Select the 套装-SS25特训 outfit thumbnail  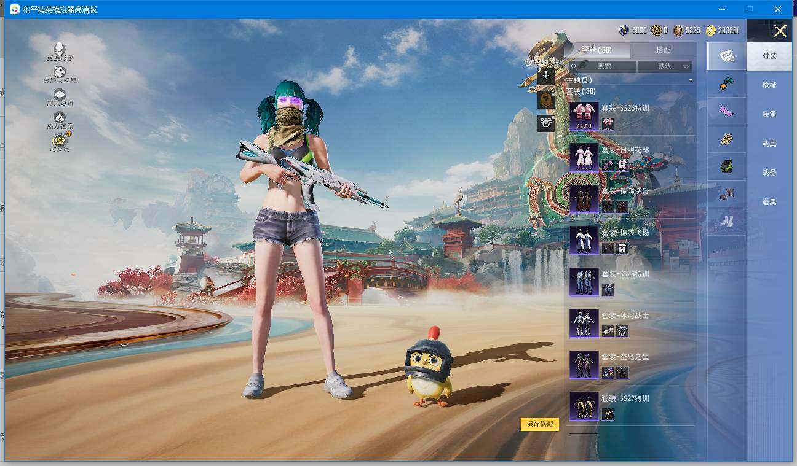click(x=584, y=282)
